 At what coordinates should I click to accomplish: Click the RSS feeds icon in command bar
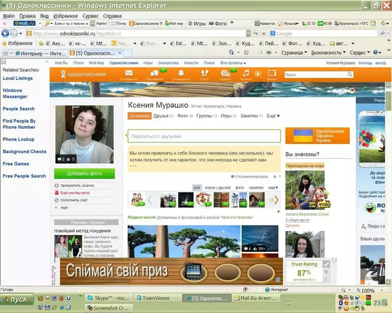pos(246,52)
